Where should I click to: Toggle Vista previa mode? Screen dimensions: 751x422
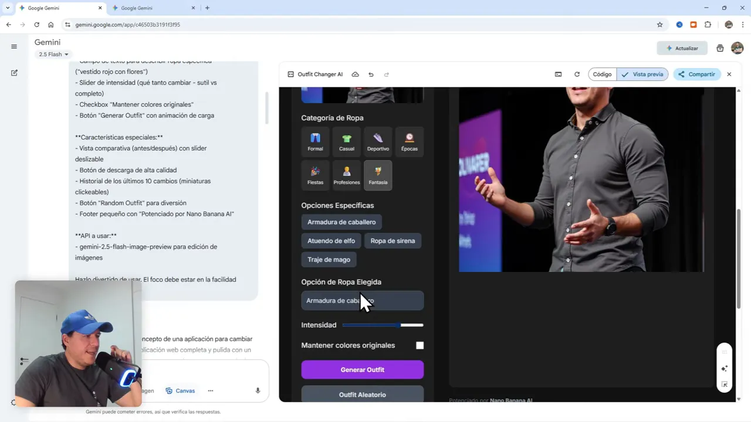643,74
